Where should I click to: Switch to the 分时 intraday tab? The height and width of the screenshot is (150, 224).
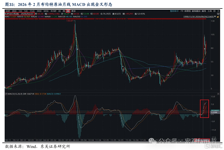click(8, 11)
